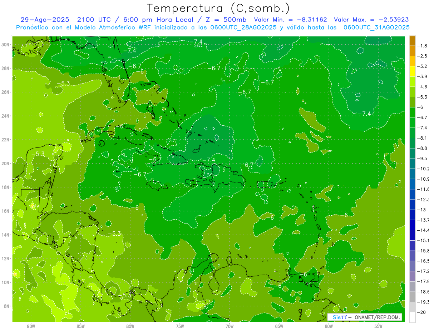Click the purple swatch between -17.2 and -17.9
Screen dimensions: 429x331
(x=412, y=276)
